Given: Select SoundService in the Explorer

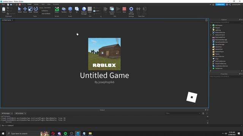Looking at the screenshot, I should coord(219,56).
